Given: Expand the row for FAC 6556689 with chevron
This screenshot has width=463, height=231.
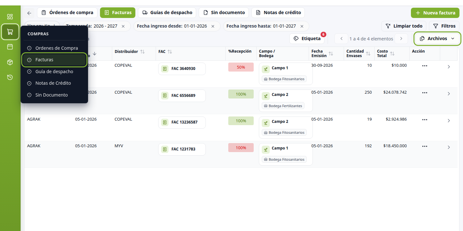Looking at the screenshot, I should (x=449, y=94).
